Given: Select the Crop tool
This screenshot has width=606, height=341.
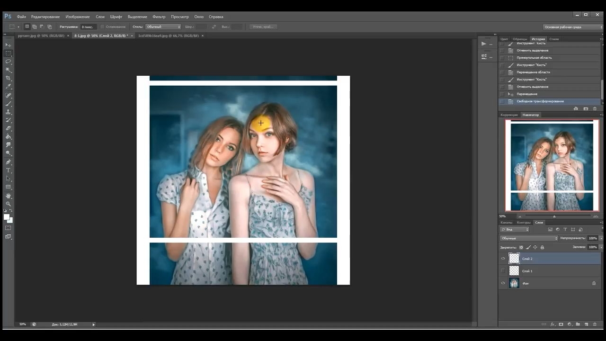Looking at the screenshot, I should click(8, 78).
